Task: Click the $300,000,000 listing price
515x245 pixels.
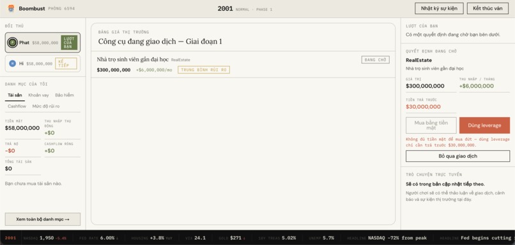Action: [x=114, y=70]
